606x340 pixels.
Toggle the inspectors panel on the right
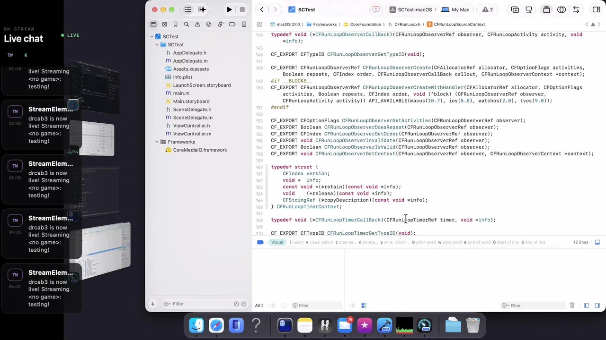tap(596, 9)
